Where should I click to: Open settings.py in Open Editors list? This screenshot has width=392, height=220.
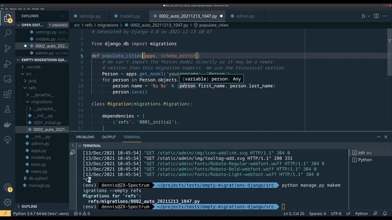42,32
